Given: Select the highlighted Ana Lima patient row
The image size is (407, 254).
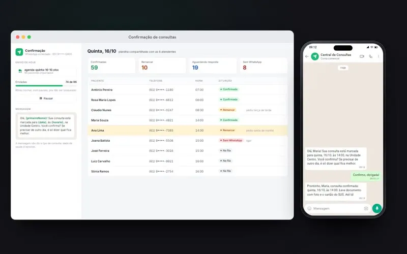Looking at the screenshot, I should [188, 131].
